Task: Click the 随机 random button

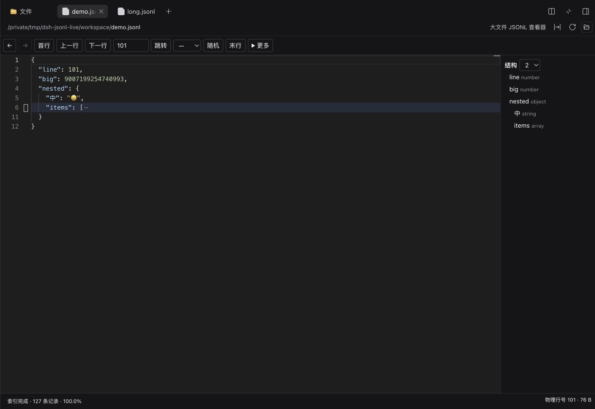Action: [213, 46]
